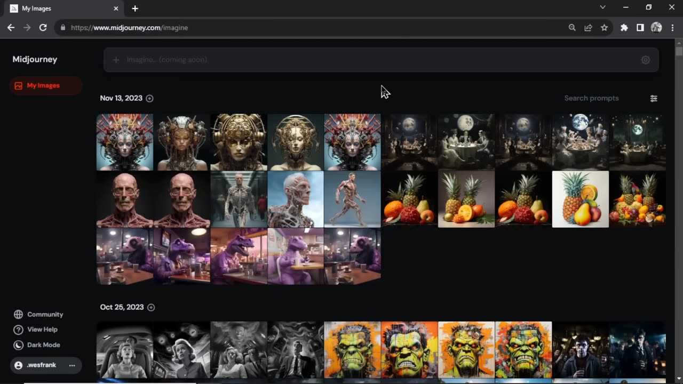Open the man with glasses in bar thumbnail

580,350
